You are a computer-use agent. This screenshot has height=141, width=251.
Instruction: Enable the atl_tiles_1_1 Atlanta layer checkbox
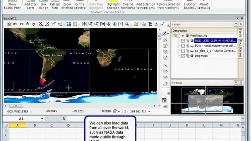[x=183, y=51]
